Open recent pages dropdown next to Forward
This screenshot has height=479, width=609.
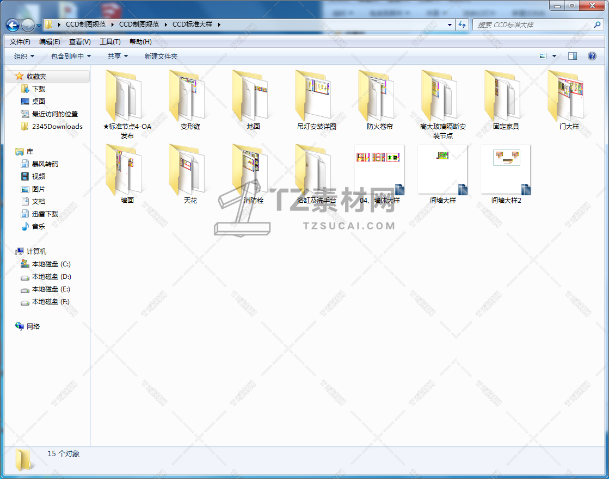click(x=39, y=26)
